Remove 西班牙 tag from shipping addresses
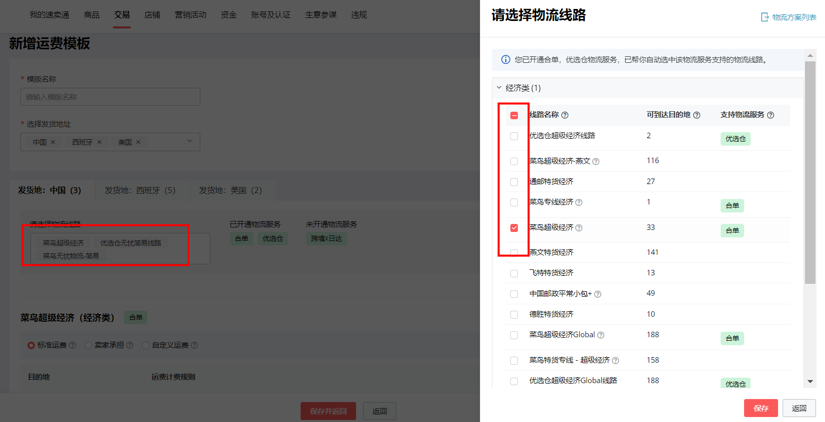This screenshot has height=422, width=825. pyautogui.click(x=99, y=142)
